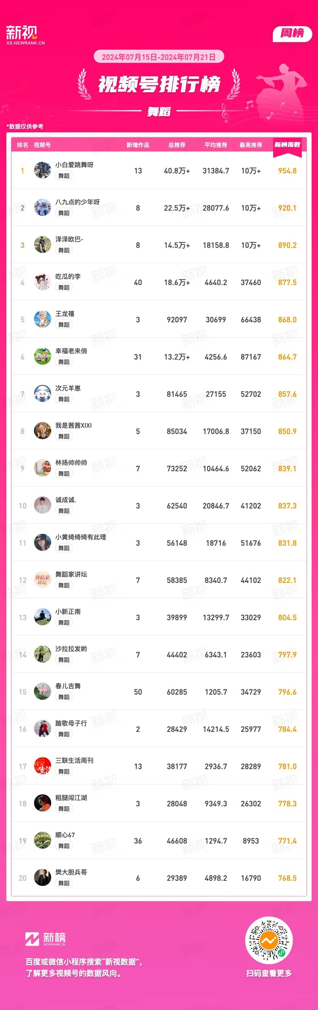Click the avatar of 吃瓜的李
The image size is (318, 1010).
click(42, 282)
